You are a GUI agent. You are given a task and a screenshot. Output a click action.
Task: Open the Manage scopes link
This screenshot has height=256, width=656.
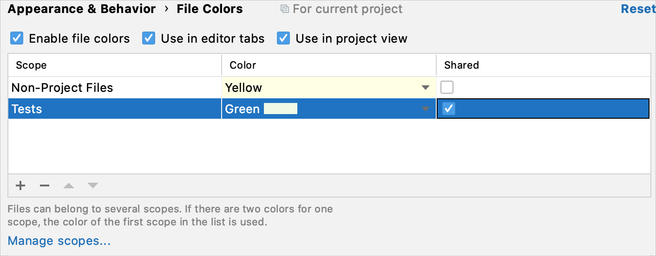[59, 241]
